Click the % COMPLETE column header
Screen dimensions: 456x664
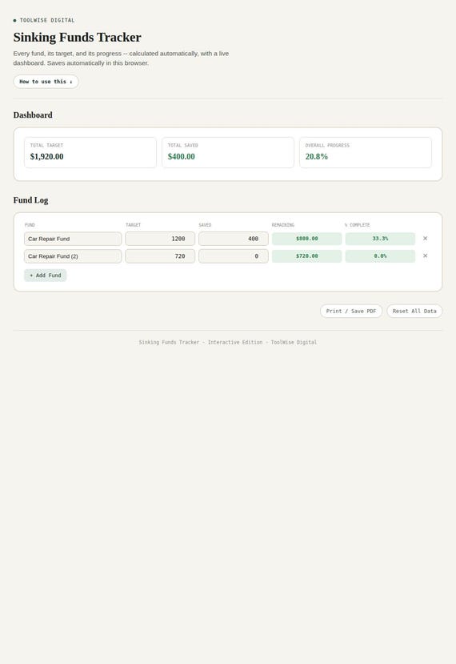pyautogui.click(x=357, y=225)
